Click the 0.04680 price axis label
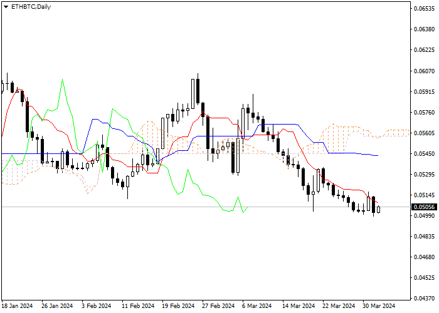This screenshot has height=313, width=439. point(424,257)
